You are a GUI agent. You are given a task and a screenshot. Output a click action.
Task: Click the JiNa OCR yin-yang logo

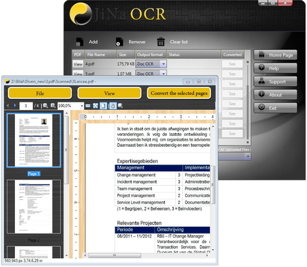tap(81, 14)
